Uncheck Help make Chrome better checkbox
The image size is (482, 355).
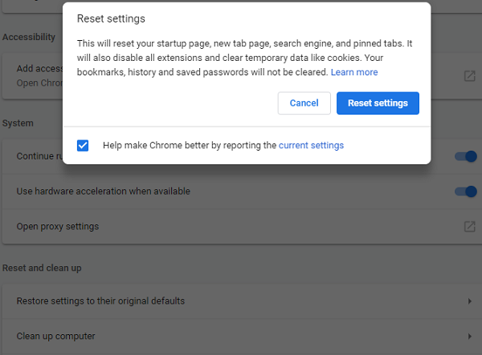(83, 145)
